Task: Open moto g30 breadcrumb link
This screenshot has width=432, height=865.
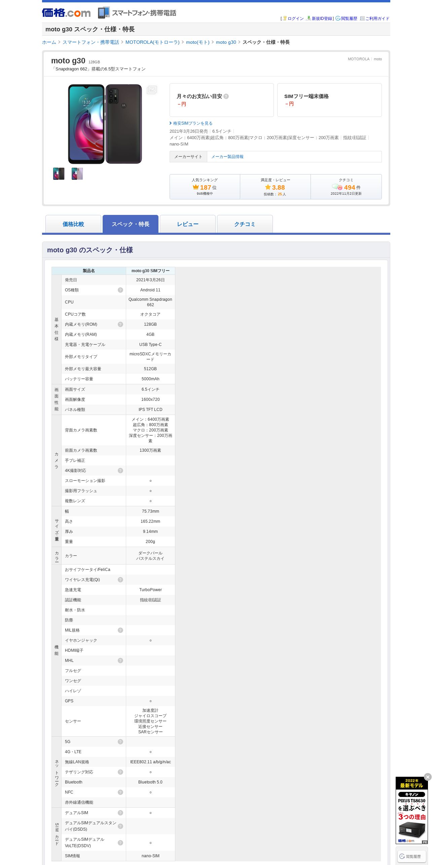Action: pyautogui.click(x=226, y=42)
